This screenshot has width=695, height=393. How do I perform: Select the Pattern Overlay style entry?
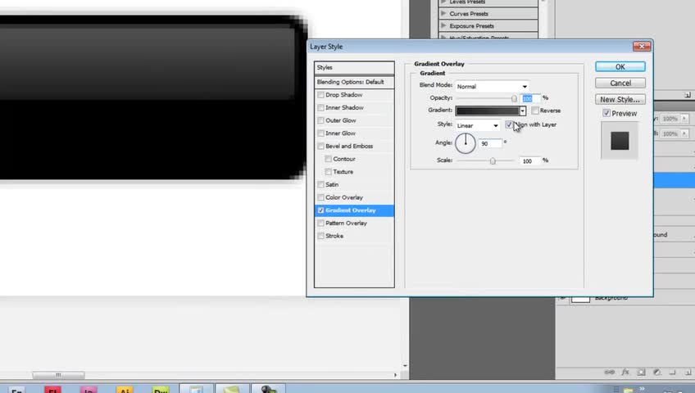[x=346, y=223]
